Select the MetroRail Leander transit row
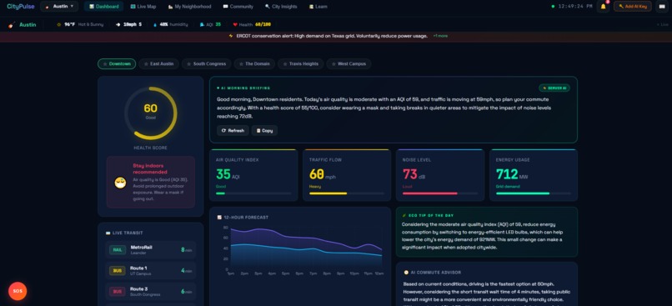This screenshot has width=672, height=306. click(x=150, y=250)
